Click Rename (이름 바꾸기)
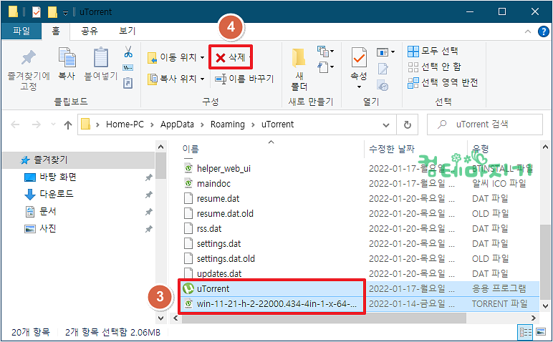 (x=244, y=79)
